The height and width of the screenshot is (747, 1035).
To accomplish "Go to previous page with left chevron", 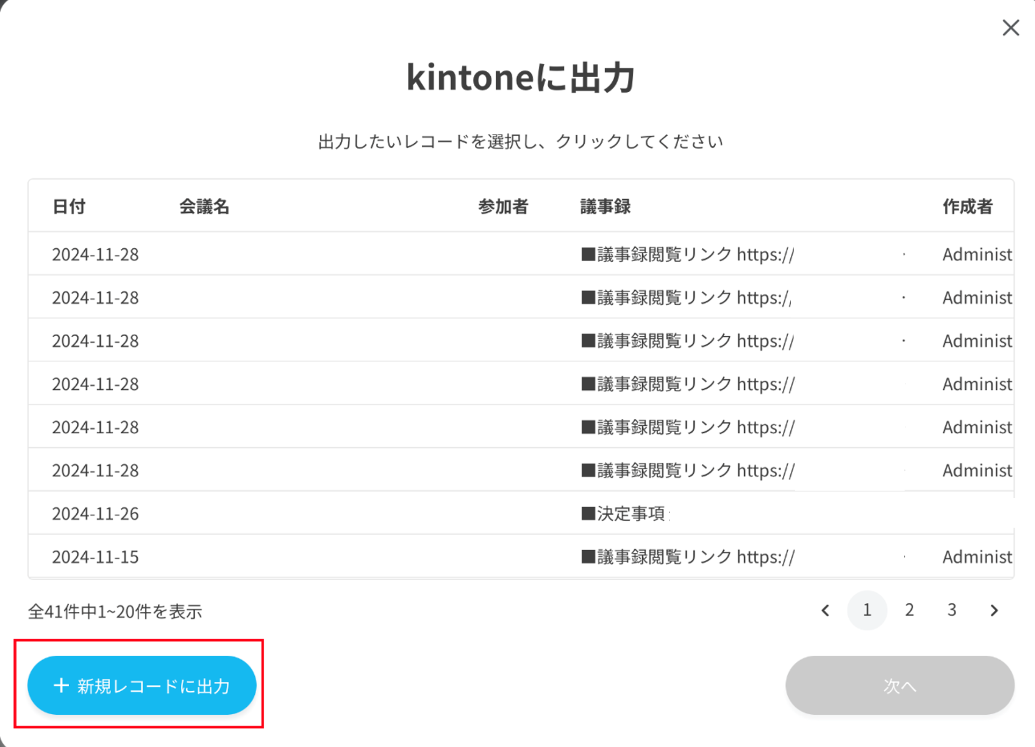I will point(826,610).
